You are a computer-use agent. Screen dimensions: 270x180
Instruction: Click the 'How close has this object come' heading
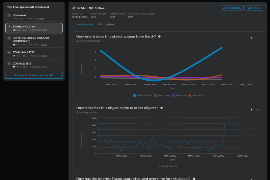tap(117, 108)
